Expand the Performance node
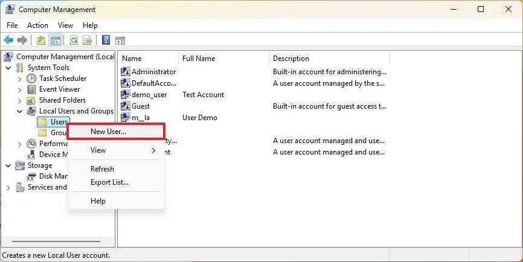 pos(20,144)
